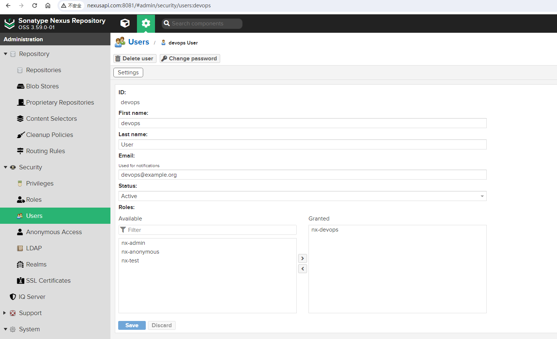Open the Administration gear icon

pos(146,23)
